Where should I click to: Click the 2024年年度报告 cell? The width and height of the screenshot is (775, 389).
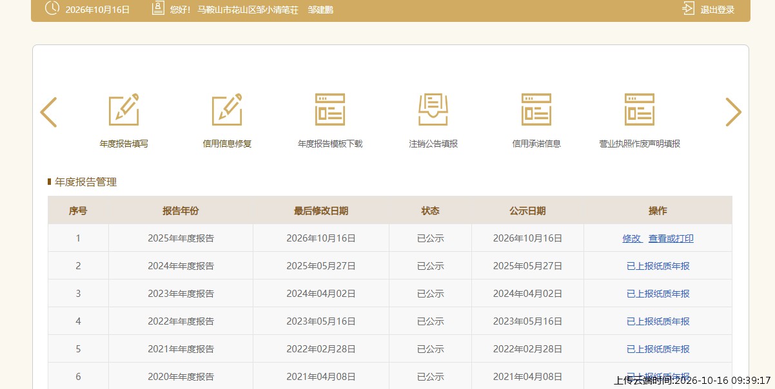click(x=181, y=266)
